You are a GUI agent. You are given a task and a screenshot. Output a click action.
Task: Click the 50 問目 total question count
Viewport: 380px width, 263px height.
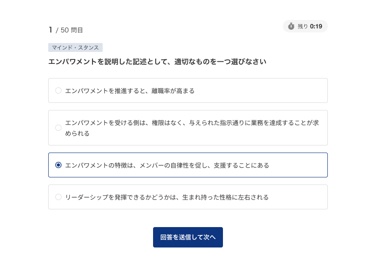tap(72, 30)
